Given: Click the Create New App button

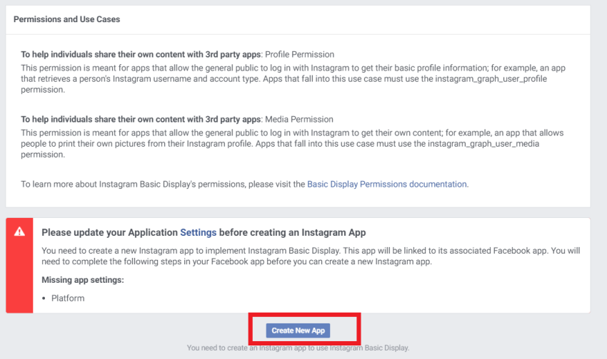Looking at the screenshot, I should click(298, 331).
